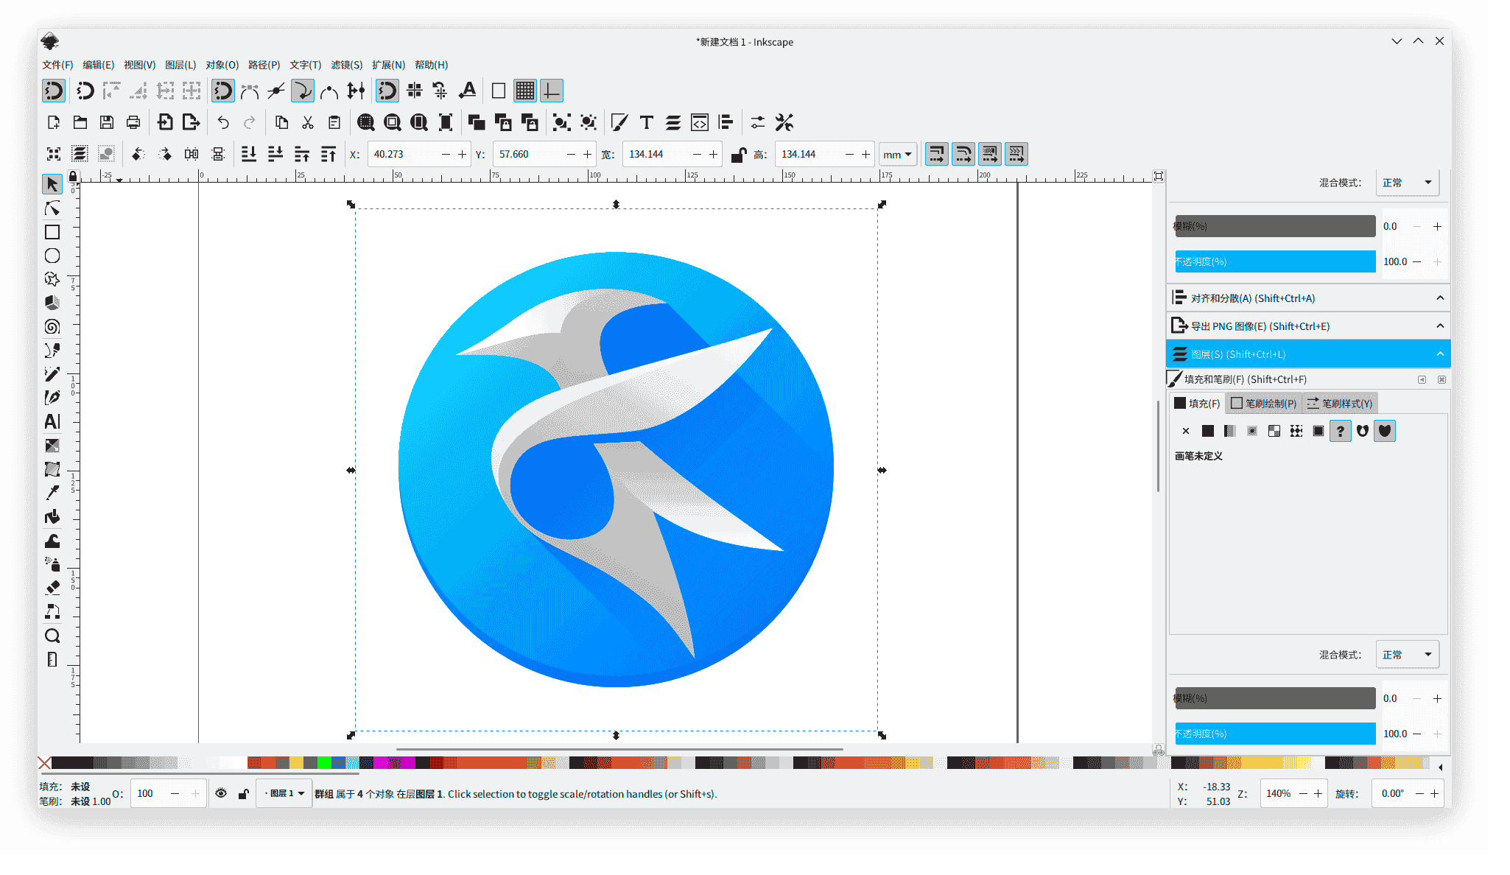The height and width of the screenshot is (875, 1510).
Task: Choose the Ellipse circle tool
Action: click(x=52, y=256)
